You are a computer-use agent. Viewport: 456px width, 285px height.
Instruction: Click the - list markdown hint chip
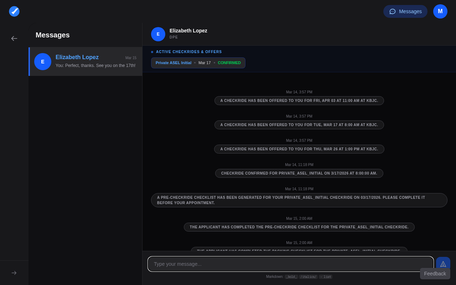(x=325, y=276)
